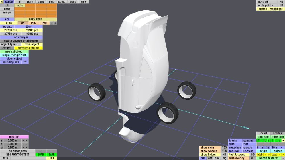The image size is (285, 160).
Task: Select all subobjects with 'all' button
Action: pyautogui.click(x=7, y=5)
